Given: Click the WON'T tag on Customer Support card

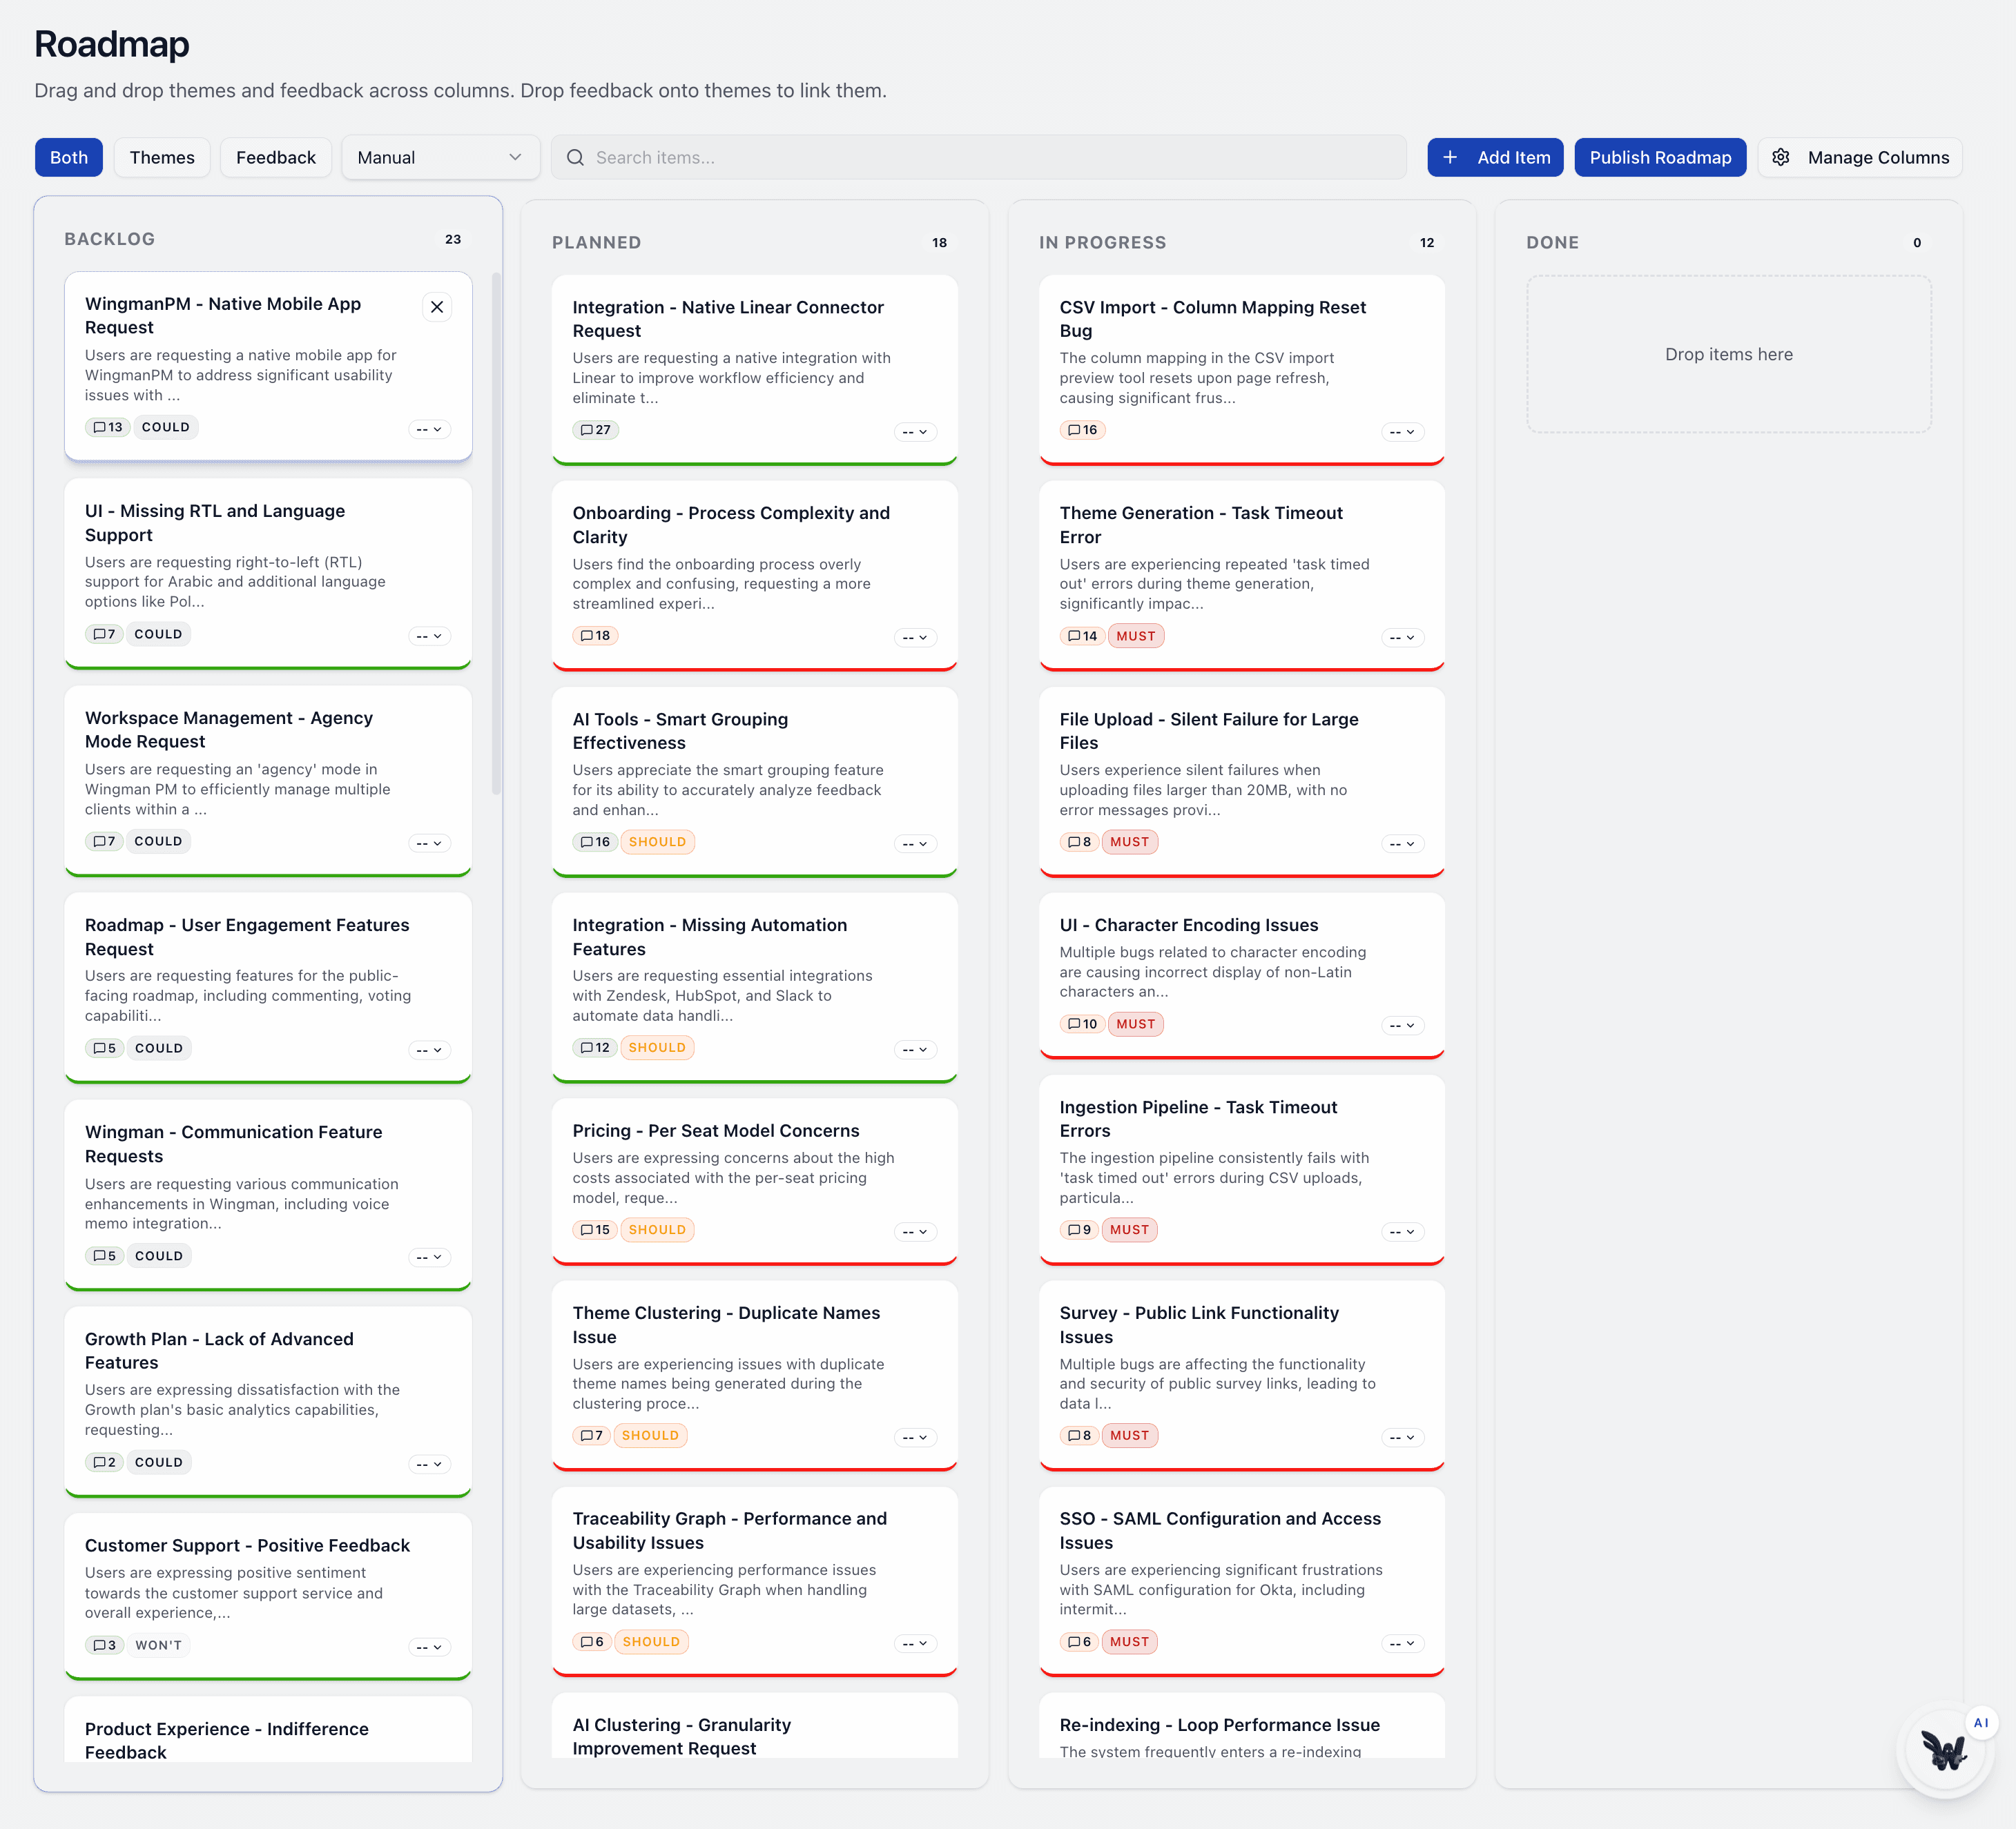Looking at the screenshot, I should 159,1646.
